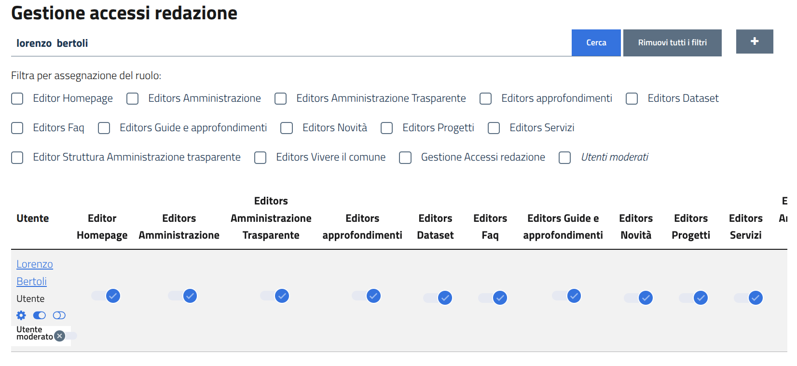Click the plus button to add a user
The width and height of the screenshot is (797, 366).
pyautogui.click(x=754, y=41)
